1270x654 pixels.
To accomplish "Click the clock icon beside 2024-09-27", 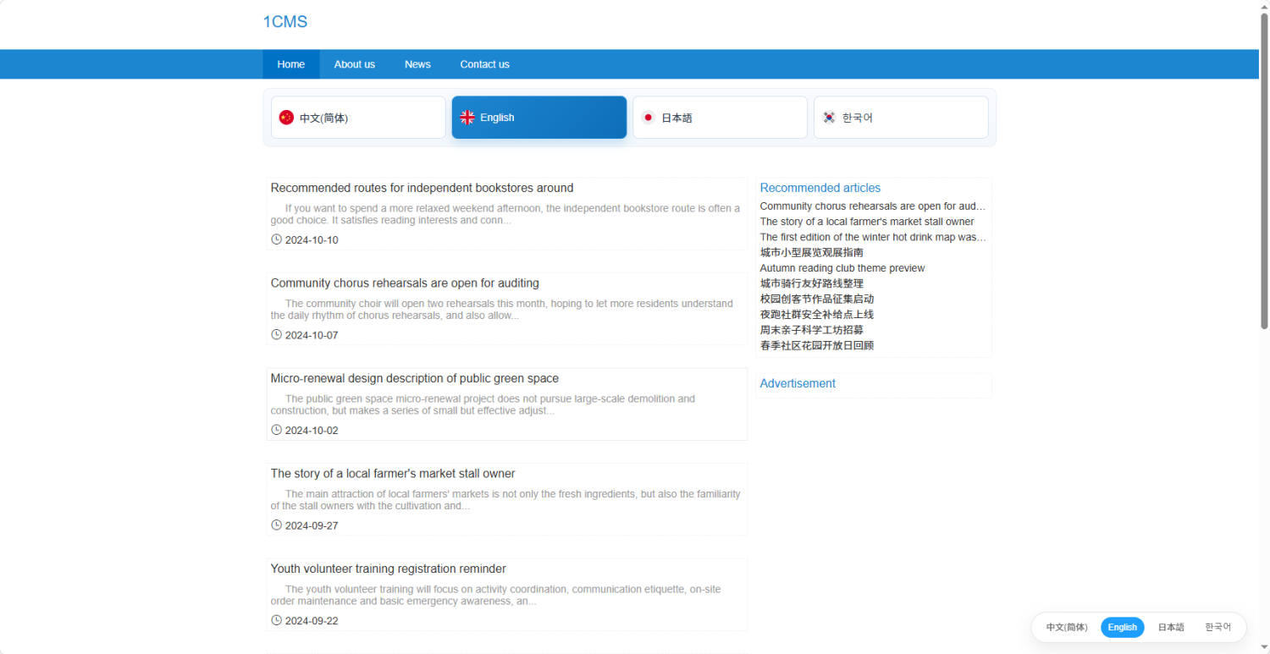I will click(x=276, y=525).
